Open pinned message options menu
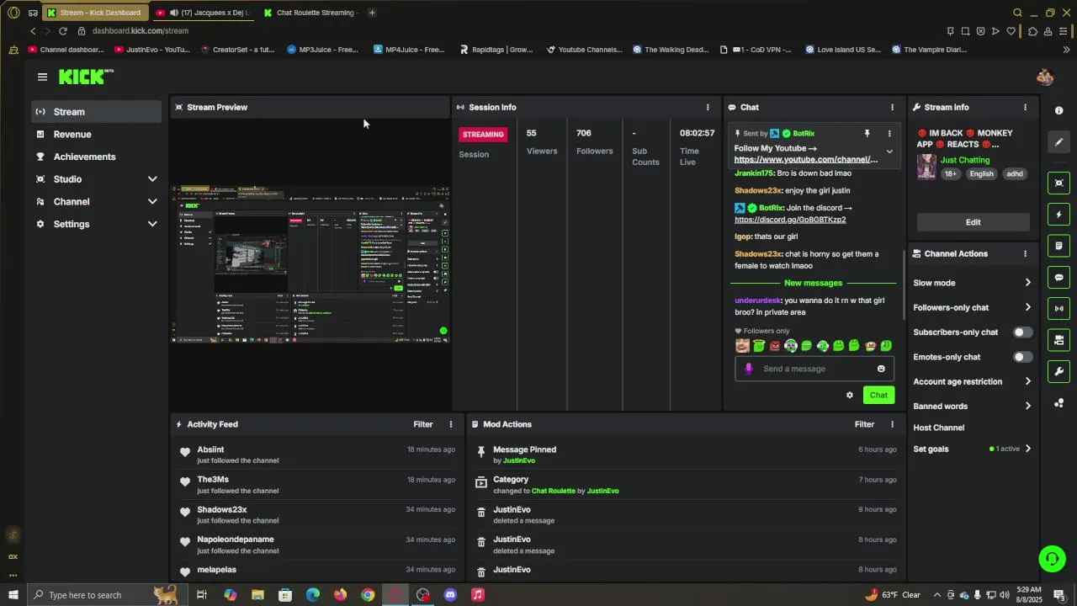 (x=889, y=133)
